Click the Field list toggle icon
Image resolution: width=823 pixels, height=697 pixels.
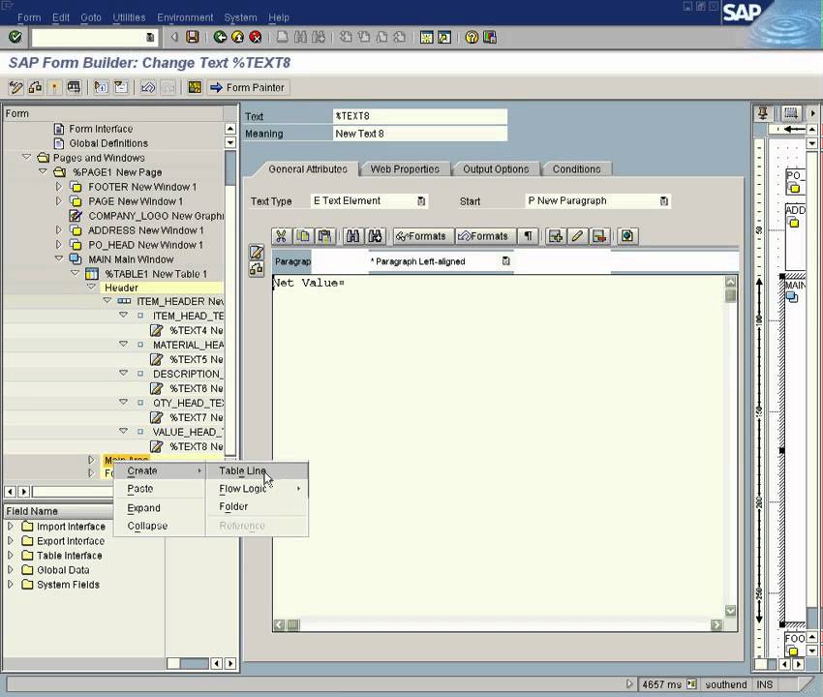click(x=195, y=87)
